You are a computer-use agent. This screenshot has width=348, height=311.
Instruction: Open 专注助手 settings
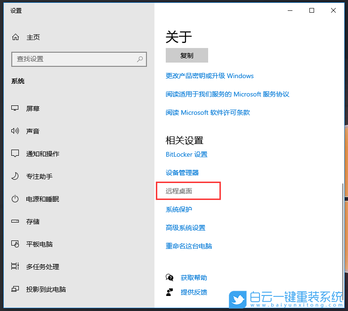39,176
